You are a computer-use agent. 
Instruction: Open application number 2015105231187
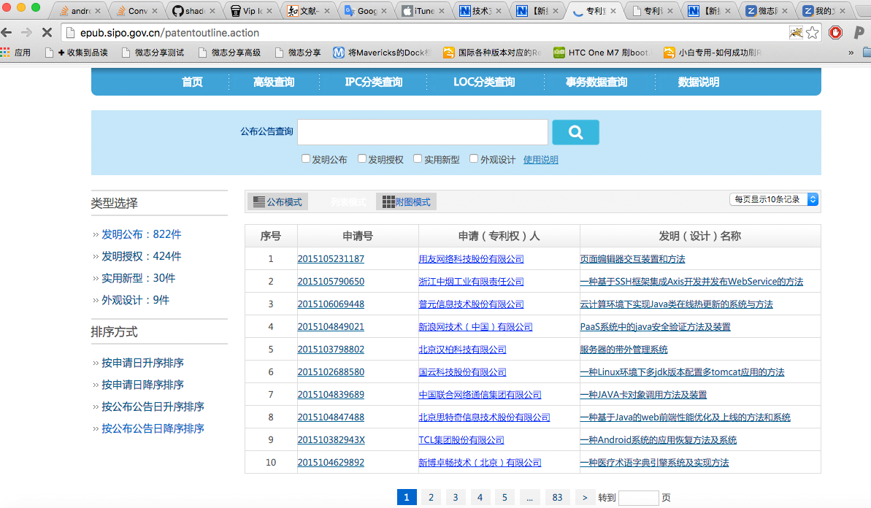(x=331, y=258)
